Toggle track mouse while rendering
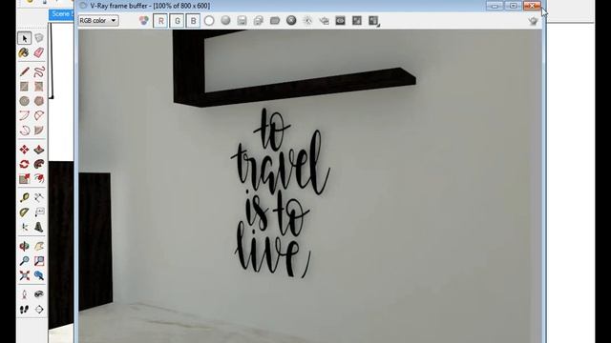Screen dimensions: 611x343 (x=307, y=21)
